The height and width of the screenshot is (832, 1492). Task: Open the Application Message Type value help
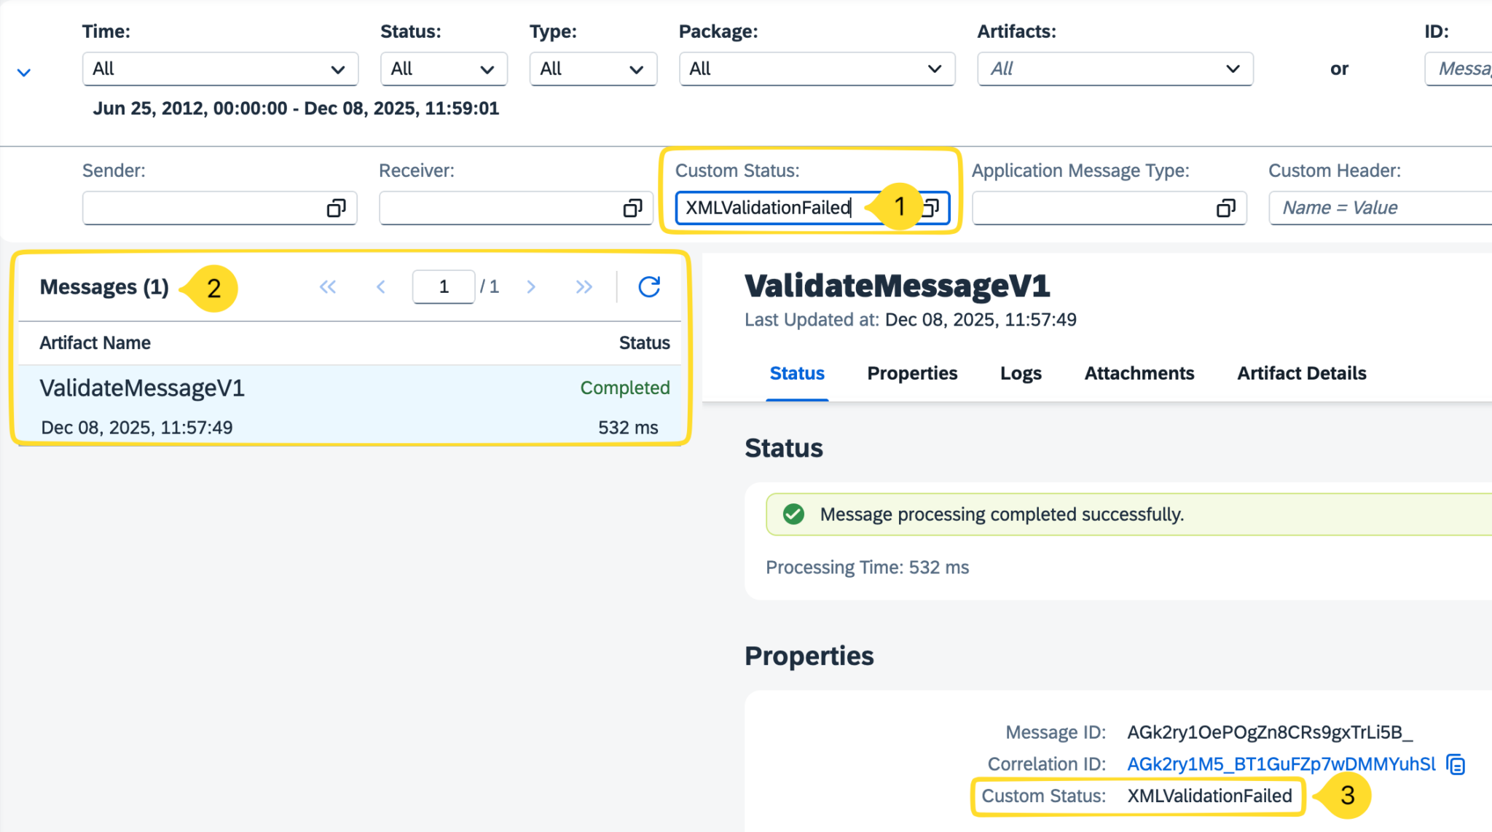(x=1226, y=208)
